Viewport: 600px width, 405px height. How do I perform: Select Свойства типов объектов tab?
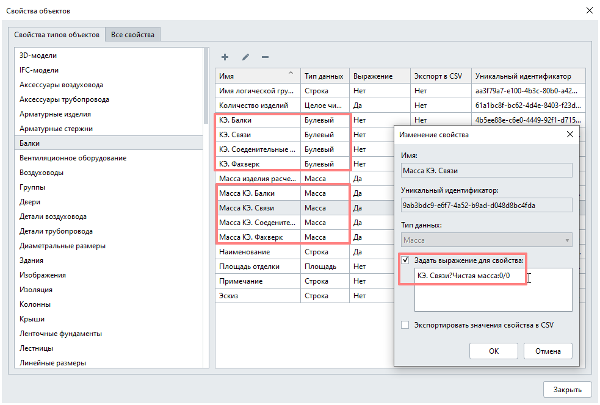coord(57,34)
